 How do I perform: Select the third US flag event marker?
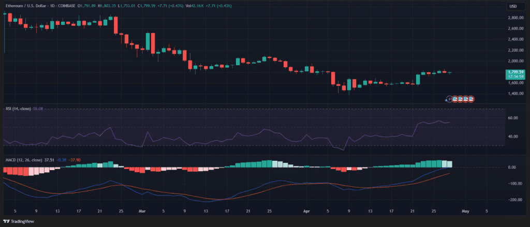click(x=466, y=99)
